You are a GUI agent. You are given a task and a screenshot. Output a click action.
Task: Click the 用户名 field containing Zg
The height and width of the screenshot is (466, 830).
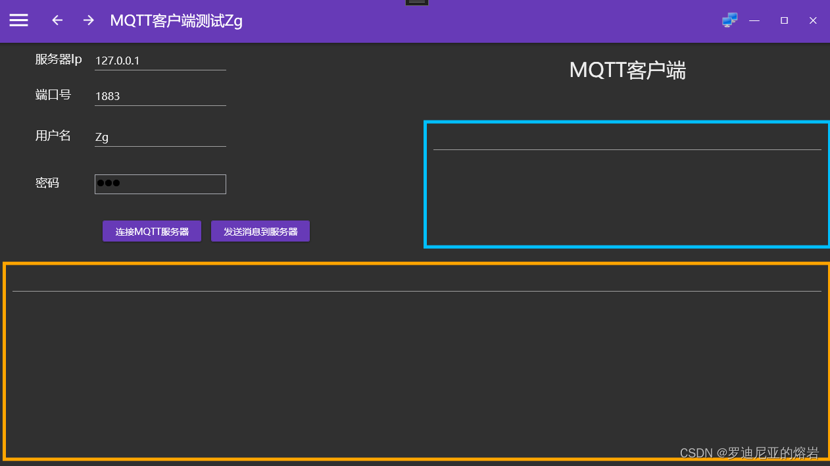[x=160, y=137]
